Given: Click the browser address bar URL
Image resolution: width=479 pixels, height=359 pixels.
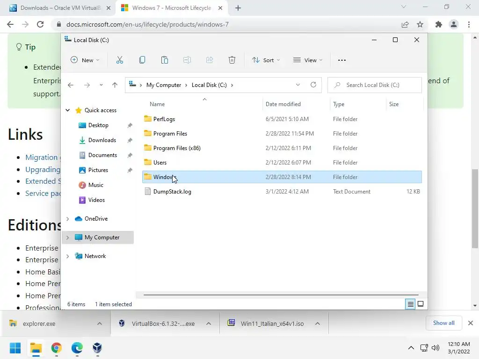Looking at the screenshot, I should coord(147,24).
